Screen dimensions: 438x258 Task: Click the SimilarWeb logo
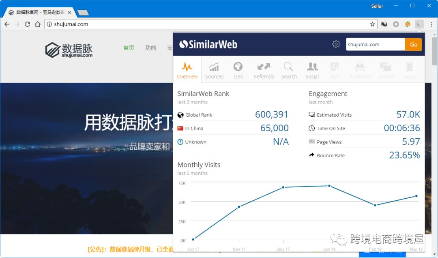208,44
